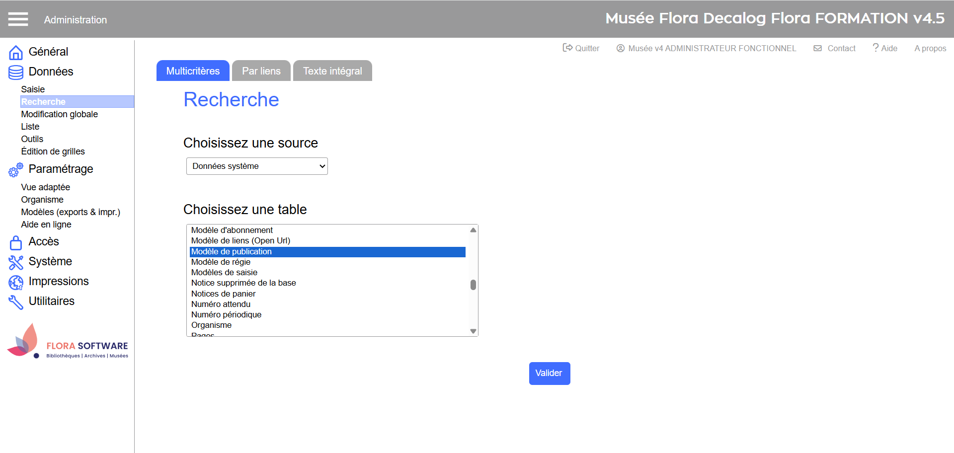
Task: Open the source dropdown "Données système"
Action: tap(257, 166)
